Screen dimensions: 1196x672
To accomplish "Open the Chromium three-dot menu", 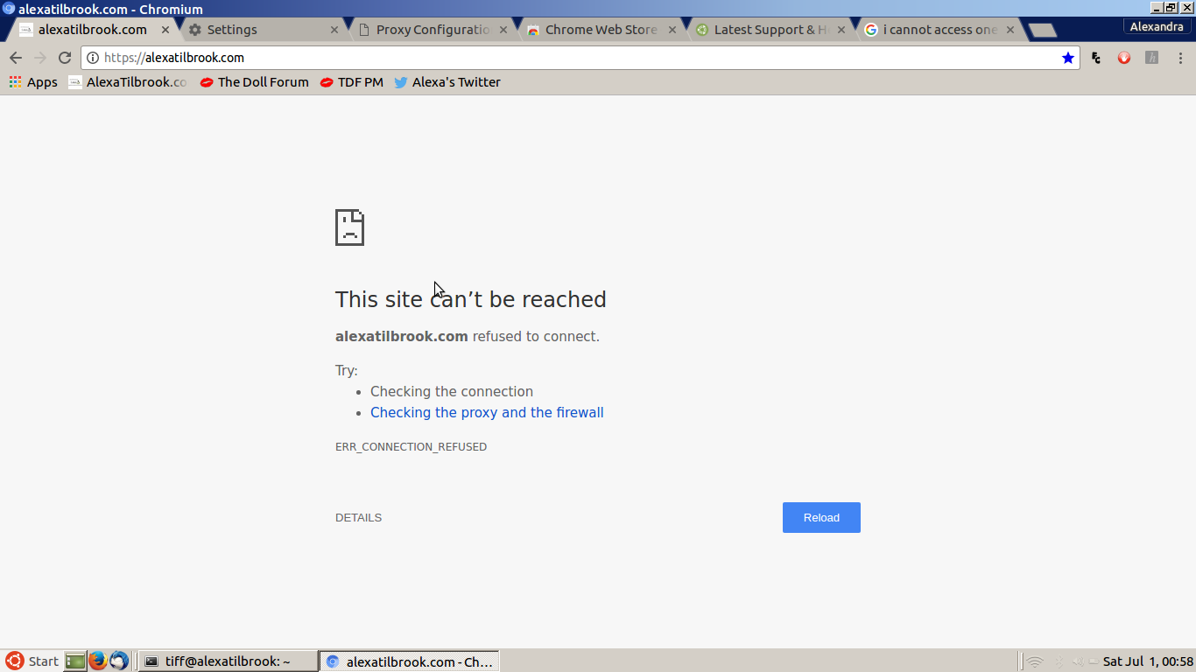I will pos(1179,58).
